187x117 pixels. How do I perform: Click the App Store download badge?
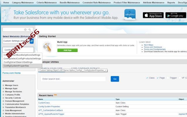[153, 15]
